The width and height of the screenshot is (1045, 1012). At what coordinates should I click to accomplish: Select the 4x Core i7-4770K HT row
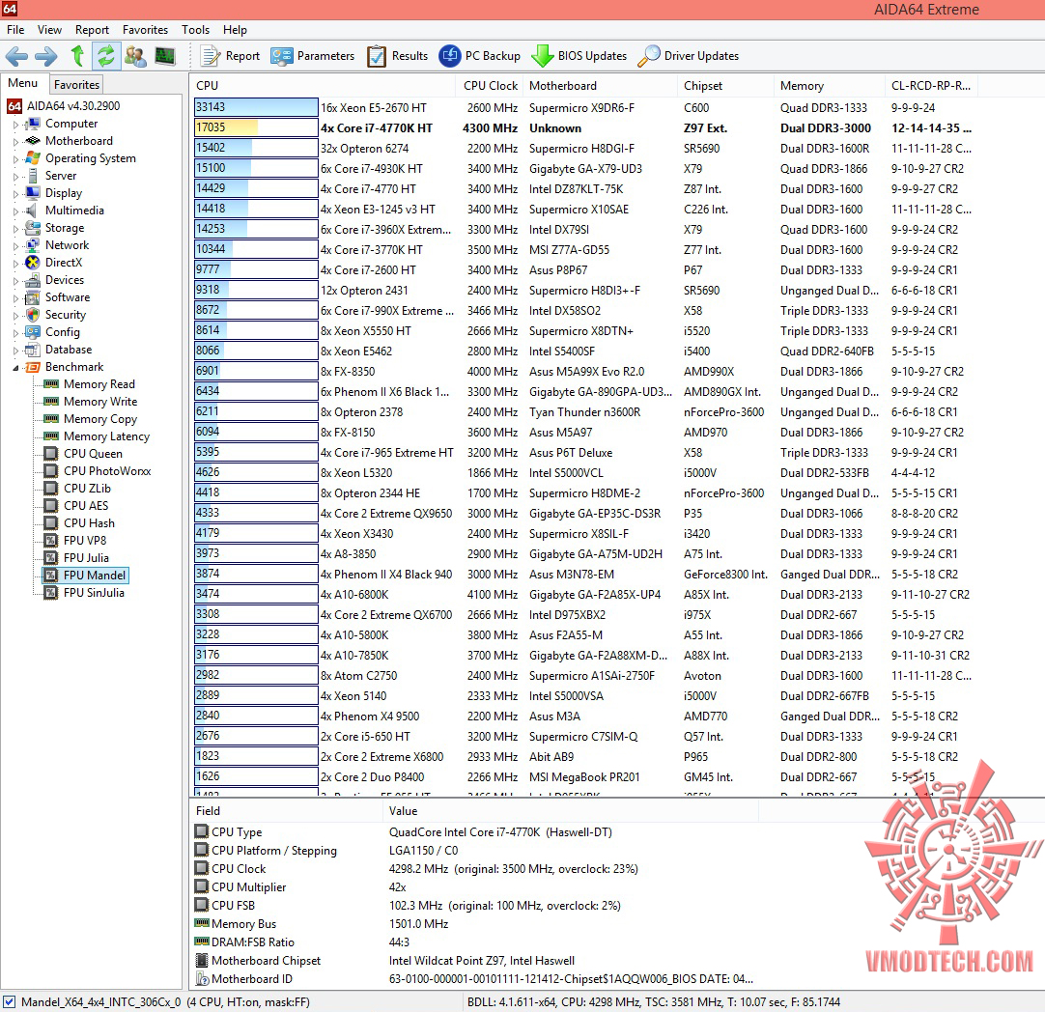(584, 127)
